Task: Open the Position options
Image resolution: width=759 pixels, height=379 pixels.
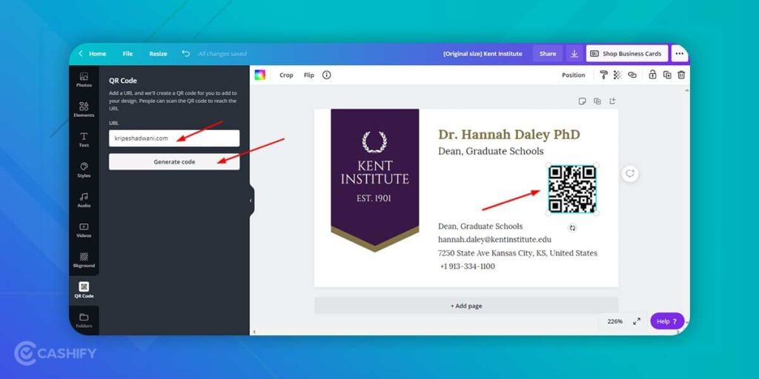Action: 573,75
